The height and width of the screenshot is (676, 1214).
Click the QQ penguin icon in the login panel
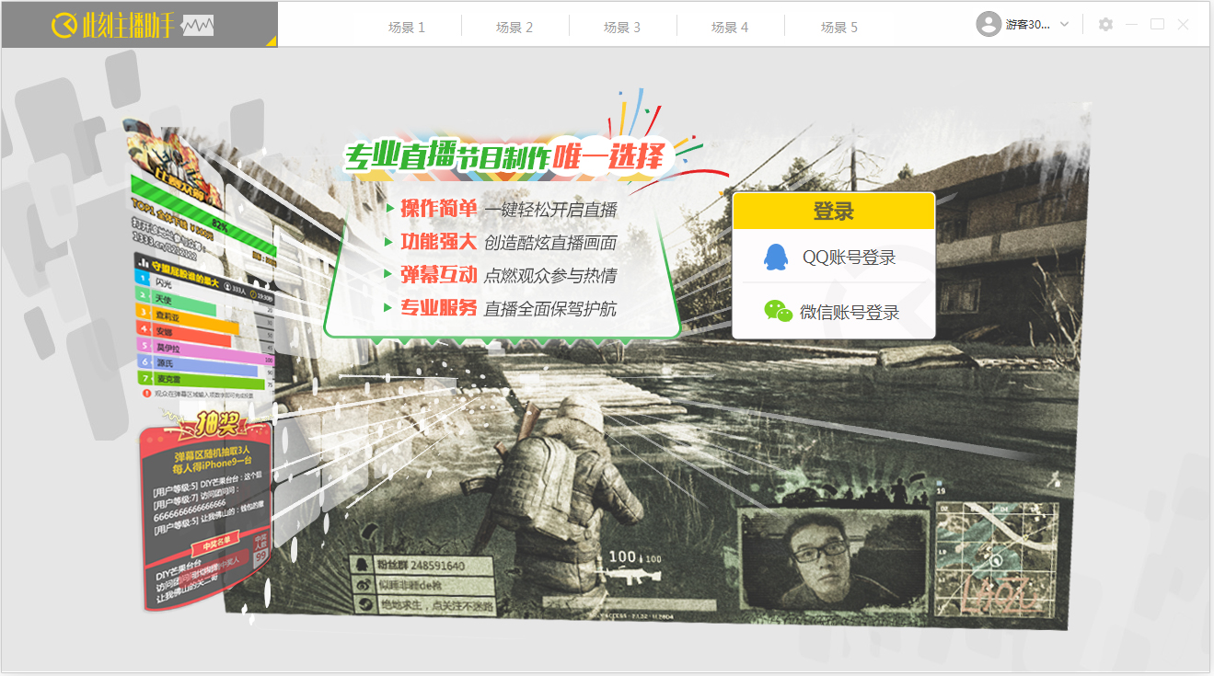point(775,257)
